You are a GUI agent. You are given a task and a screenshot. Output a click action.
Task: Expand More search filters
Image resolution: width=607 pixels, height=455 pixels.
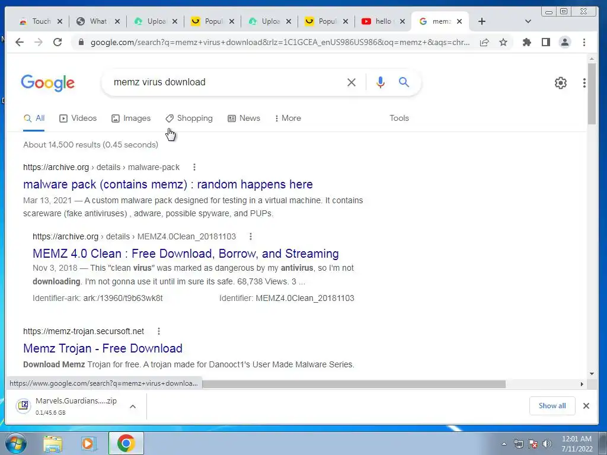coord(287,118)
